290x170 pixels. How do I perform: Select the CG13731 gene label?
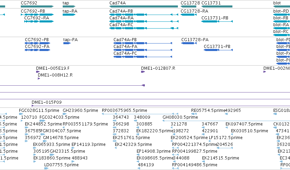click(x=211, y=3)
